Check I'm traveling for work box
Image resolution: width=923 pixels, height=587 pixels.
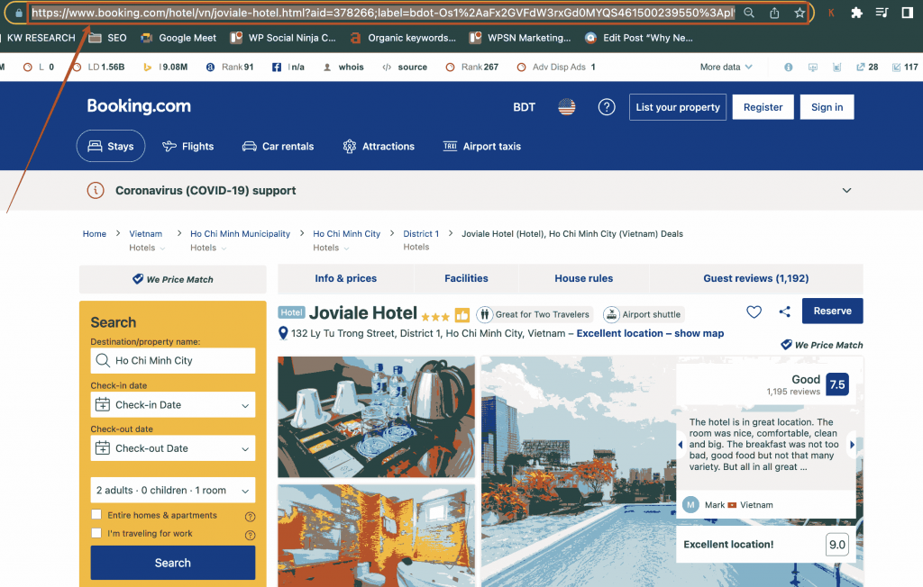pyautogui.click(x=96, y=533)
